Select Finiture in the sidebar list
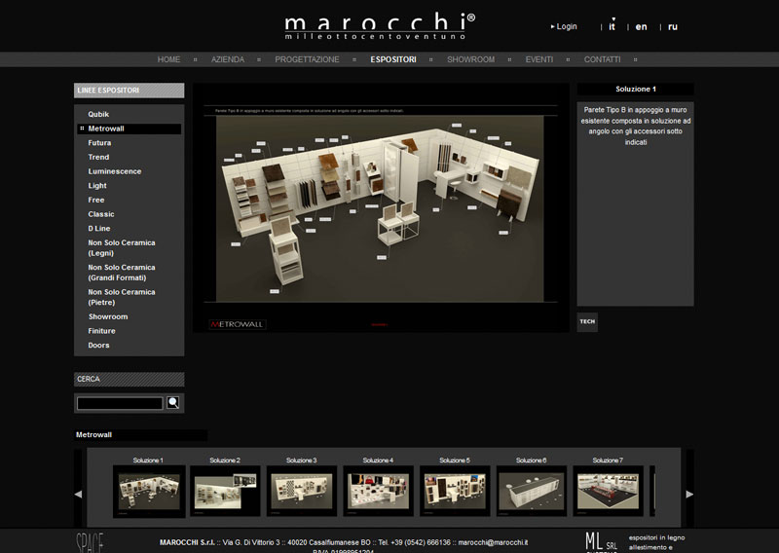This screenshot has width=779, height=553. 101,331
